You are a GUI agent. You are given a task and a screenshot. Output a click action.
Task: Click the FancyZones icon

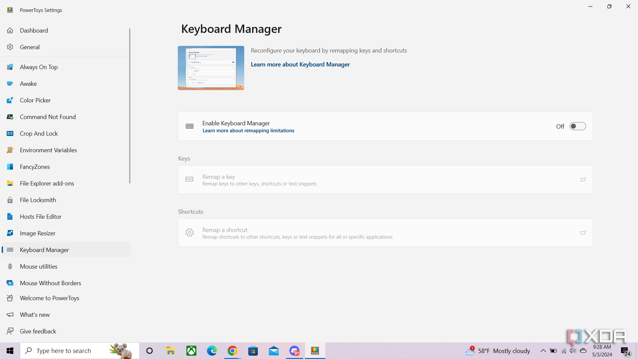tap(10, 167)
